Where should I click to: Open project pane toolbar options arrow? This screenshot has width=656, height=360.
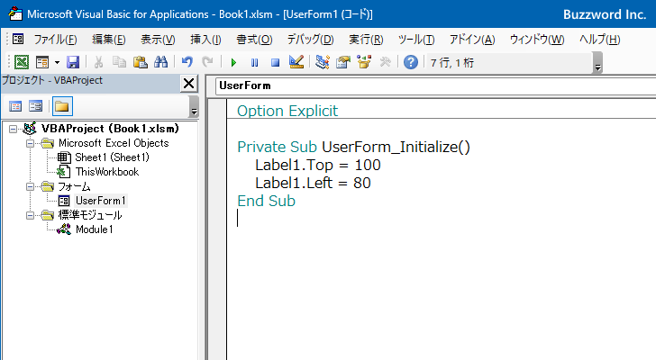coord(194,106)
